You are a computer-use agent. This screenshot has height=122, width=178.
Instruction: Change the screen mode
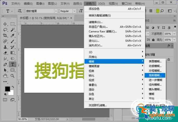click(13, 100)
